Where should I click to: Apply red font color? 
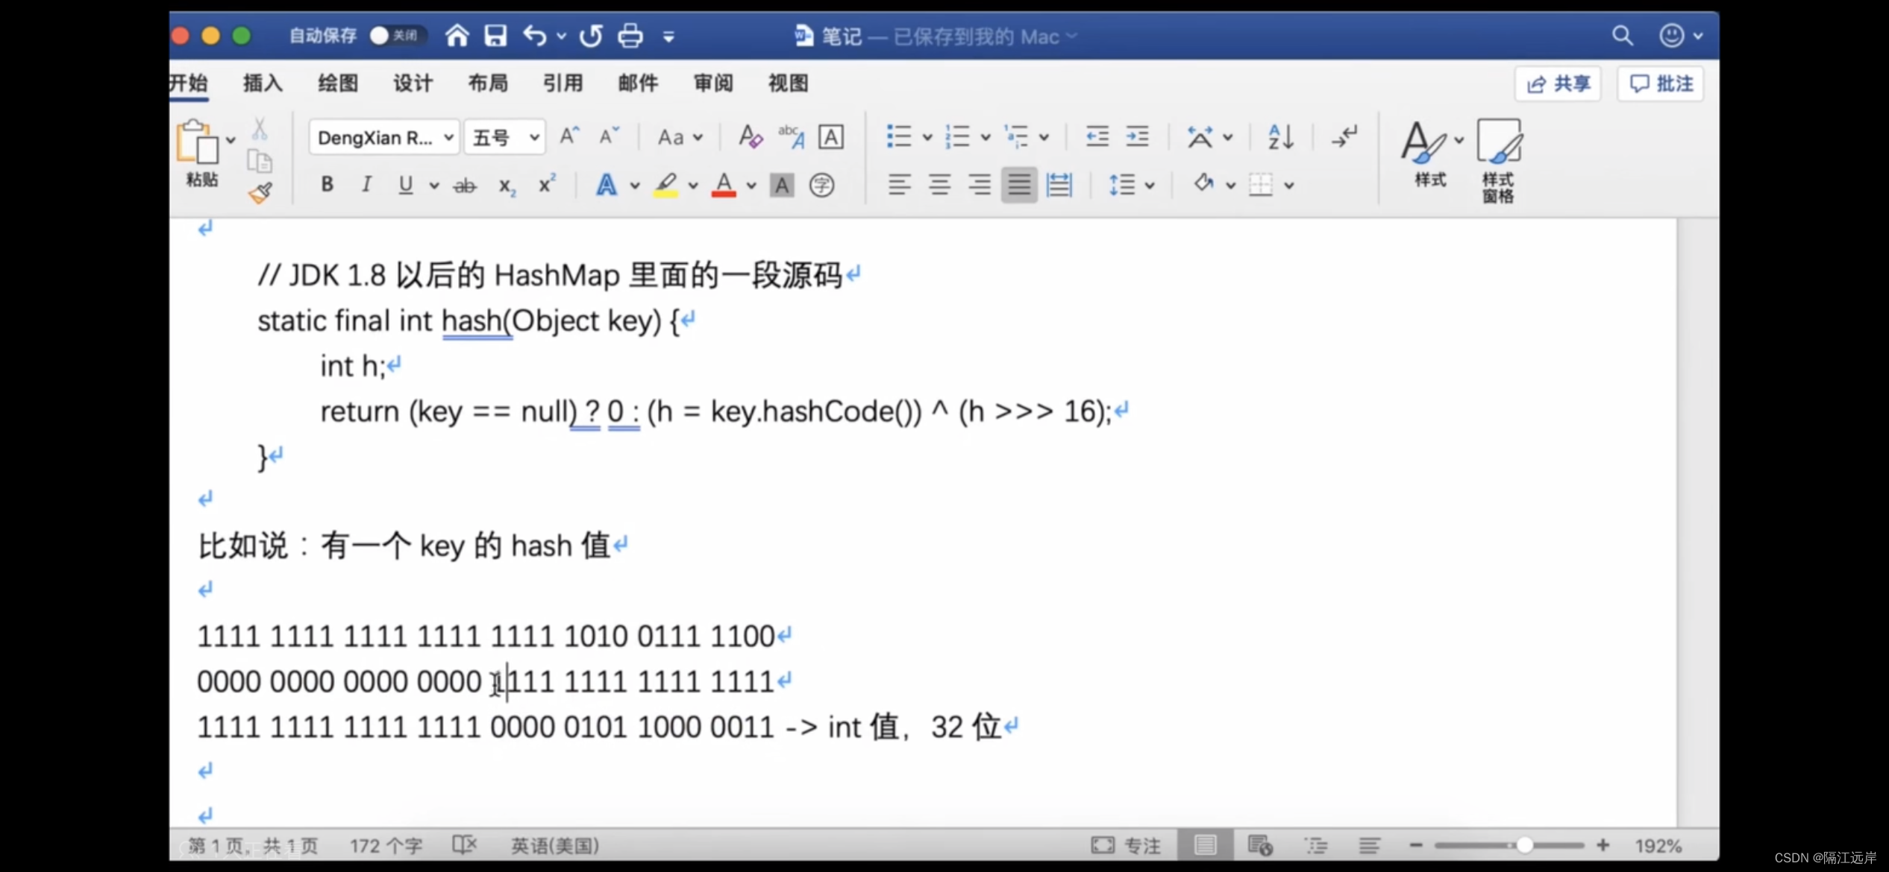tap(724, 184)
